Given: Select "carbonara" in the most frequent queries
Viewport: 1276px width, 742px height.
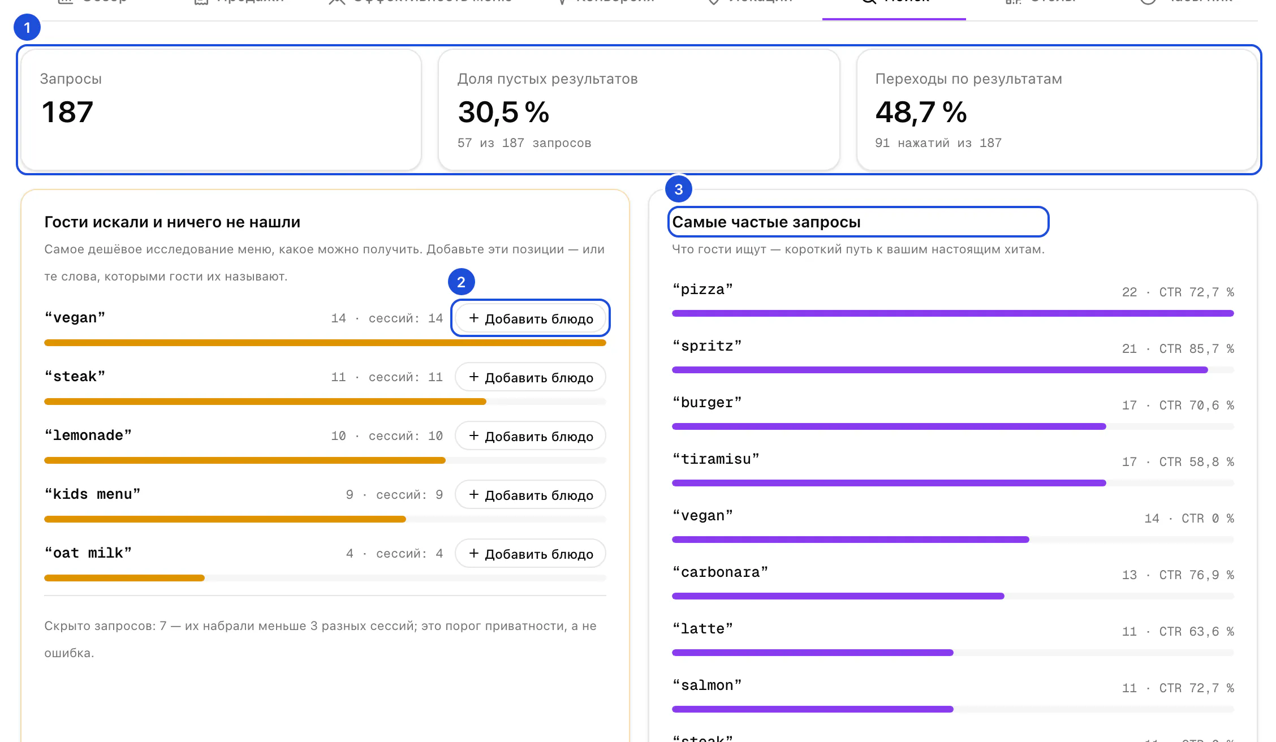Looking at the screenshot, I should click(x=720, y=572).
